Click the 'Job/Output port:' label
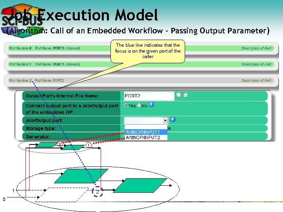283x212 pixels. click(x=44, y=121)
